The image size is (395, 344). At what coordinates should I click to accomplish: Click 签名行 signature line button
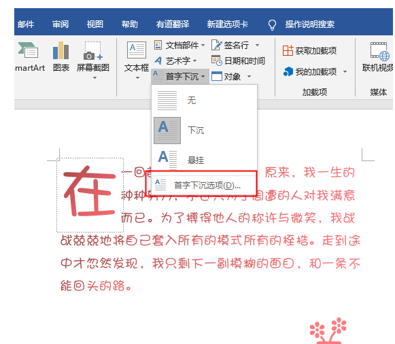pos(230,46)
